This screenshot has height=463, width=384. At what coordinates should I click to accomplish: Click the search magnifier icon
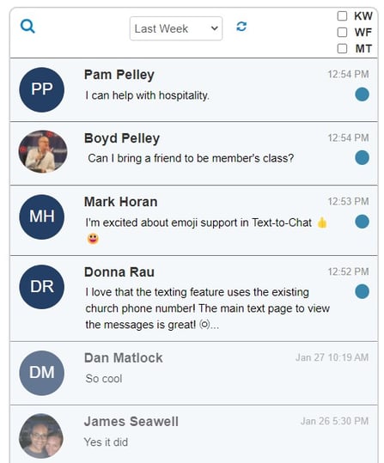tap(27, 27)
